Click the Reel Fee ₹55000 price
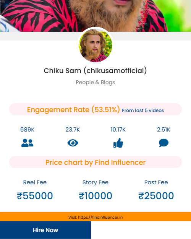 [x=35, y=196]
